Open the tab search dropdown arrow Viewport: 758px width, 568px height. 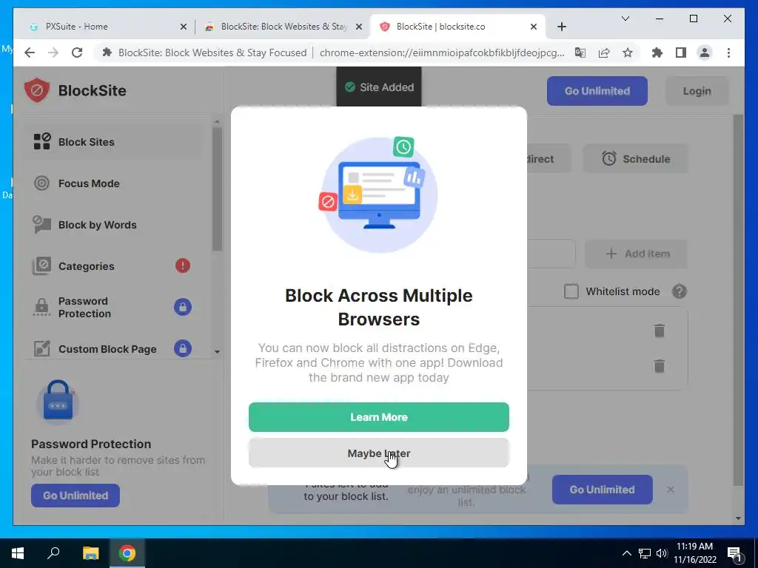tap(625, 18)
